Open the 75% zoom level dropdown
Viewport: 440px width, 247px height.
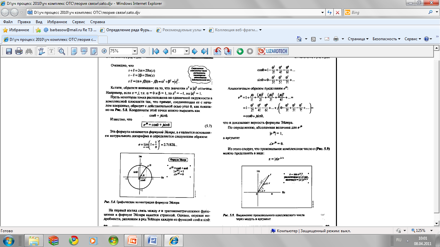(x=135, y=51)
